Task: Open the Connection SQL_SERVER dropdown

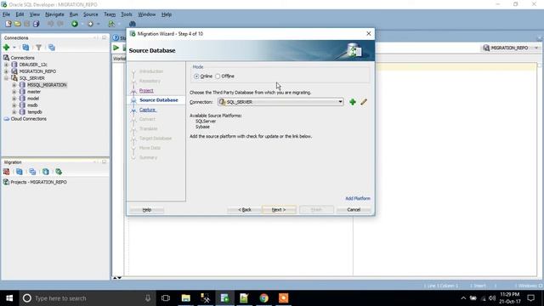Action: [280, 102]
